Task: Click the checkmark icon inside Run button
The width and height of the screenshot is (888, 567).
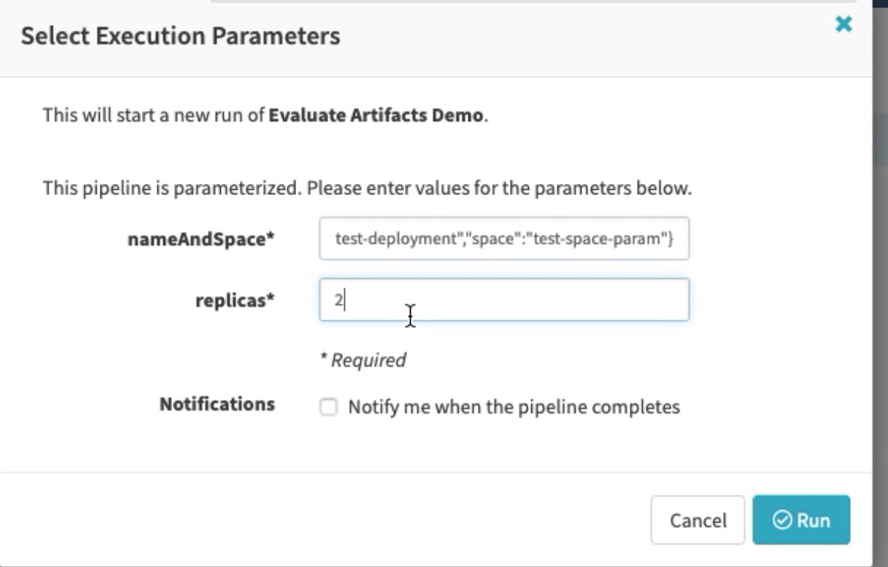Action: [x=782, y=520]
